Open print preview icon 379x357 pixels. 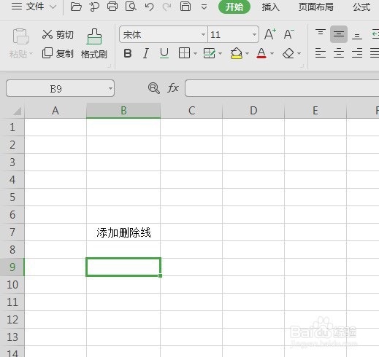[131, 7]
